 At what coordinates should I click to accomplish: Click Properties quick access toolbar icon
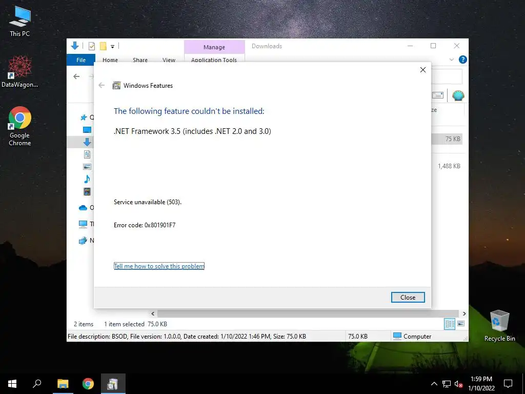point(91,46)
